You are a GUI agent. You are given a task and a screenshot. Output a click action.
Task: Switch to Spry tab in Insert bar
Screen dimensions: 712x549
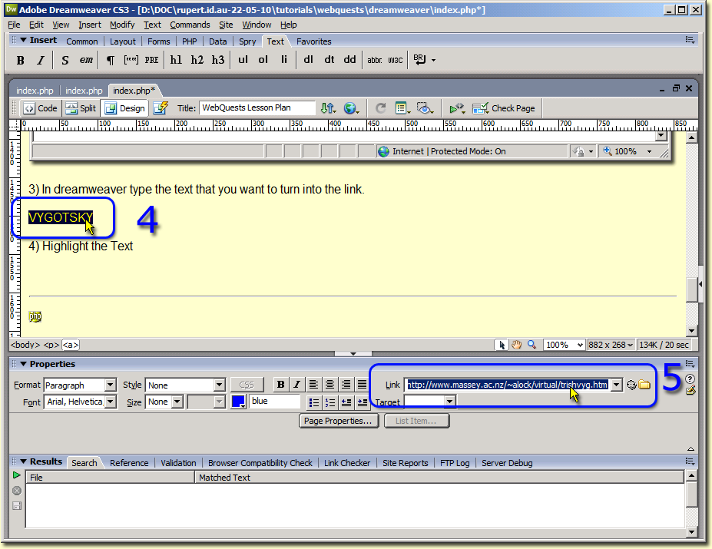247,41
